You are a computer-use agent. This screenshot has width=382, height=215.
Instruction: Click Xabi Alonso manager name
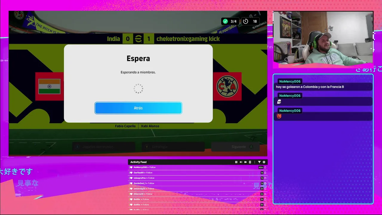point(150,126)
